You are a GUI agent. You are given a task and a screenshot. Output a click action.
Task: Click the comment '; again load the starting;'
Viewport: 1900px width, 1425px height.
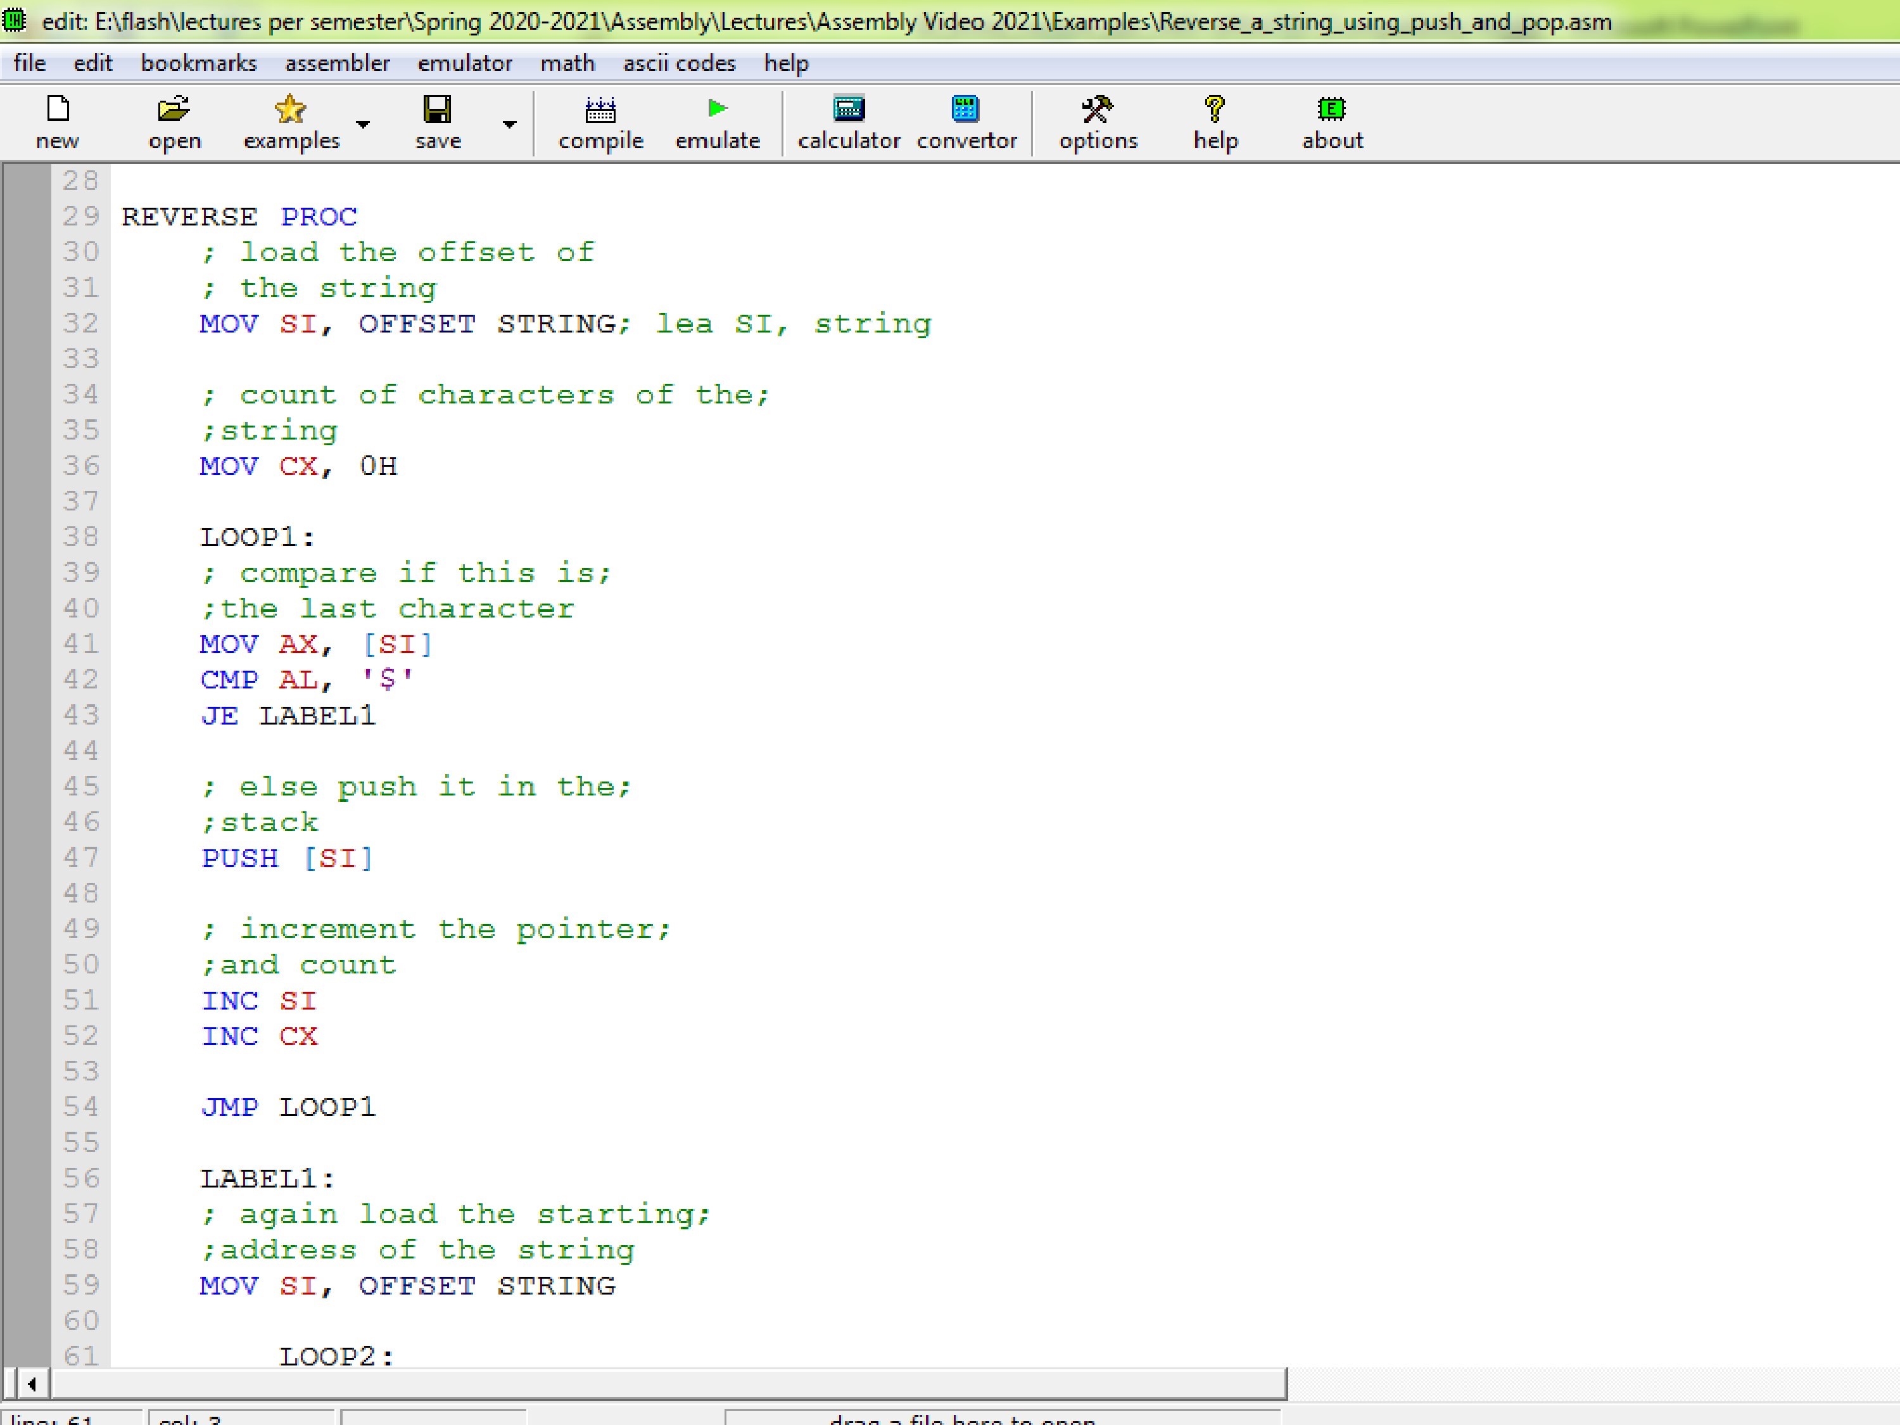456,1215
